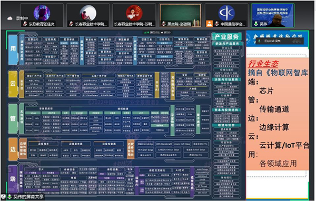Click the 产业服务 header in shared chart
Screen dimensions: 316x201
point(226,37)
